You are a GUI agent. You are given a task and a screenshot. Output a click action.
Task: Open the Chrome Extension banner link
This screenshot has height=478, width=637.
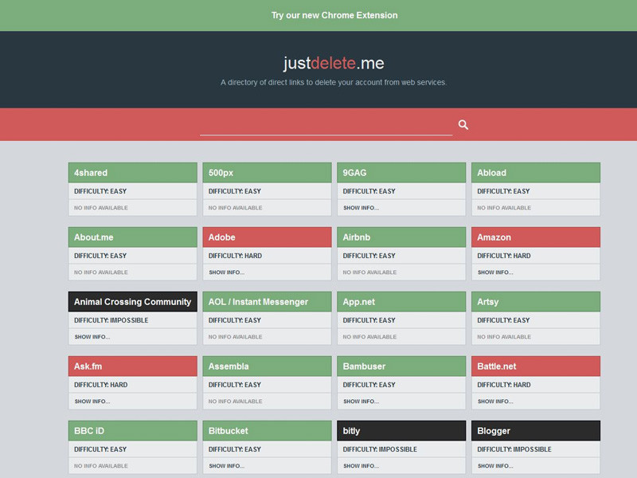point(334,15)
